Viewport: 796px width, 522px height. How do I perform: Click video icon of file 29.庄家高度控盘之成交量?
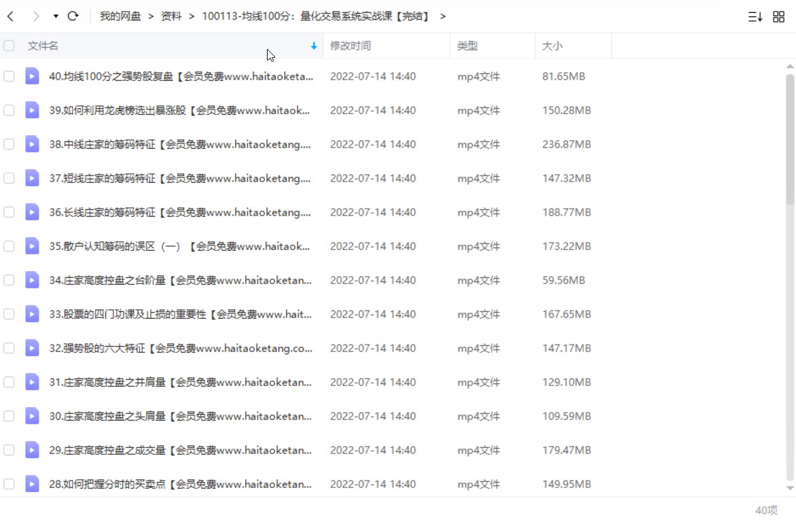[32, 451]
